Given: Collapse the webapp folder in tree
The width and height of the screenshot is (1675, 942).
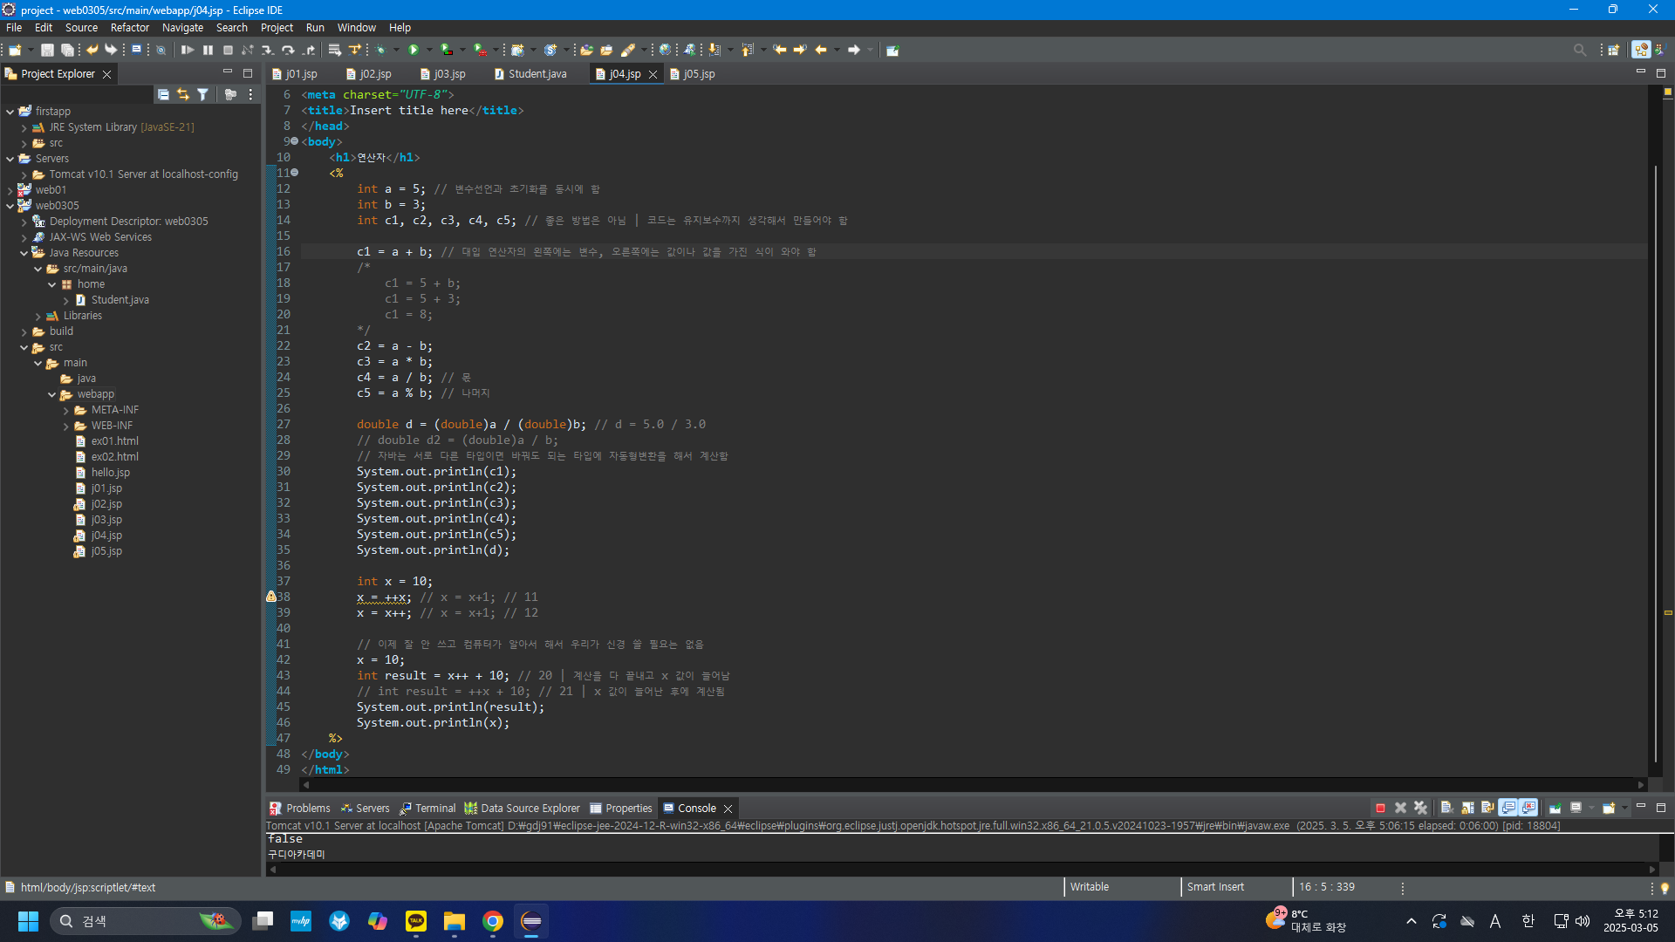Looking at the screenshot, I should click(52, 394).
